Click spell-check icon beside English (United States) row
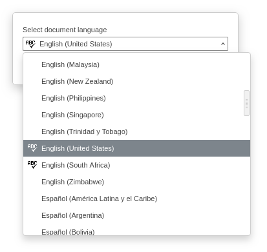 (x=32, y=148)
